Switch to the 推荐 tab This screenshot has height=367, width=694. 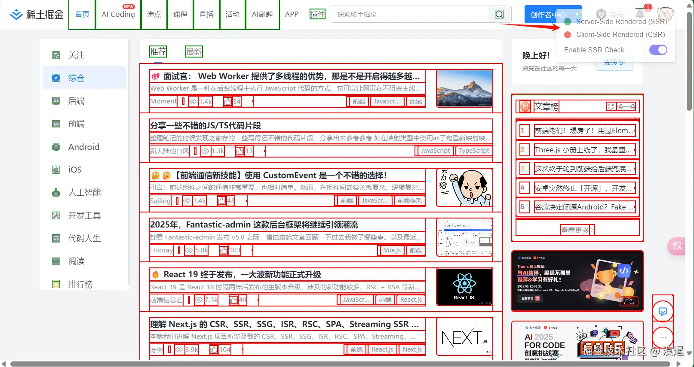[x=158, y=52]
